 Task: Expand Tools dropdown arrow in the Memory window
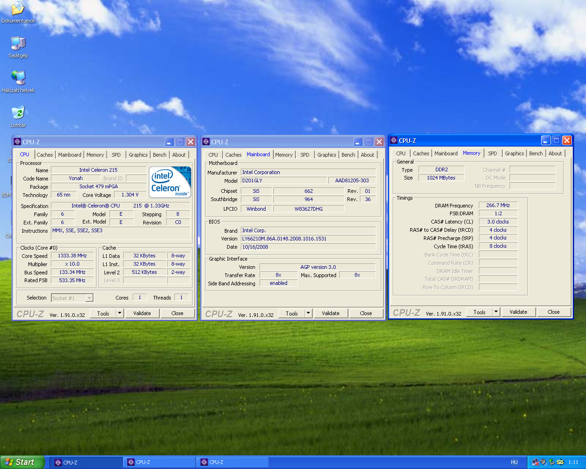(496, 312)
